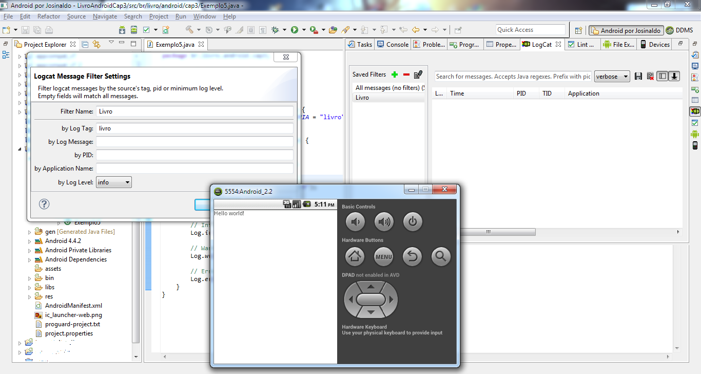Viewport: 701px width, 374px height.
Task: Click the Time column header in LogCat
Action: 480,93
